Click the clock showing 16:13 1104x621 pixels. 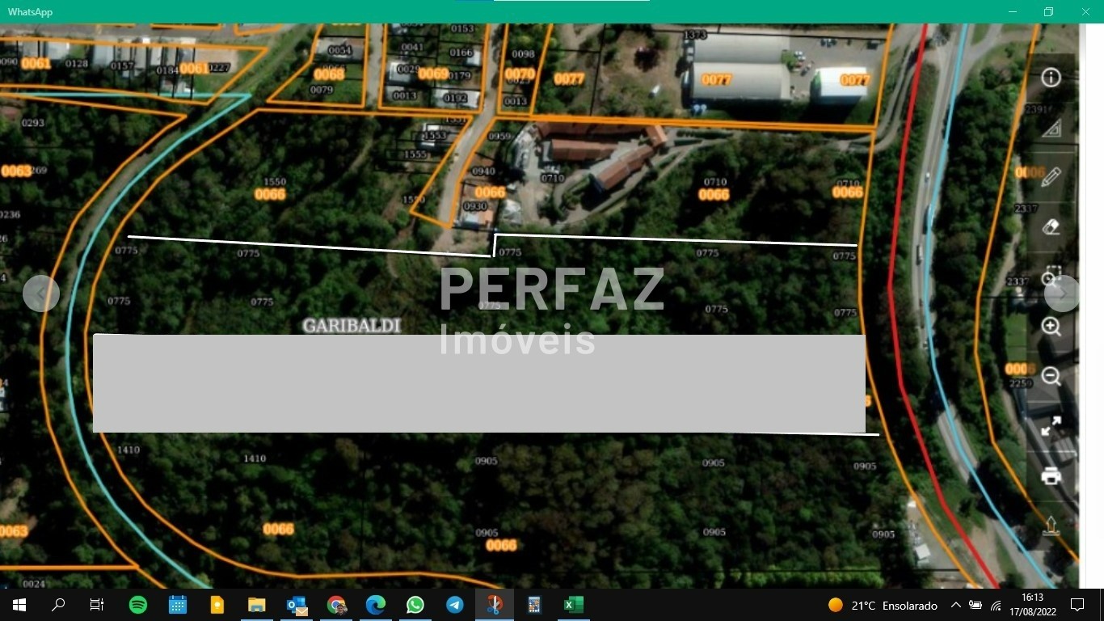(1032, 605)
